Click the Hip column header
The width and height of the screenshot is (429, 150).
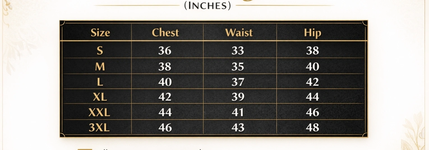(312, 33)
